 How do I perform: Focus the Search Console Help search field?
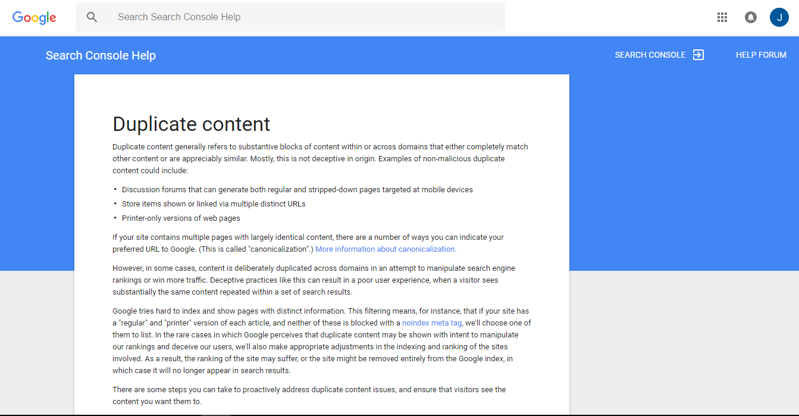click(x=297, y=17)
